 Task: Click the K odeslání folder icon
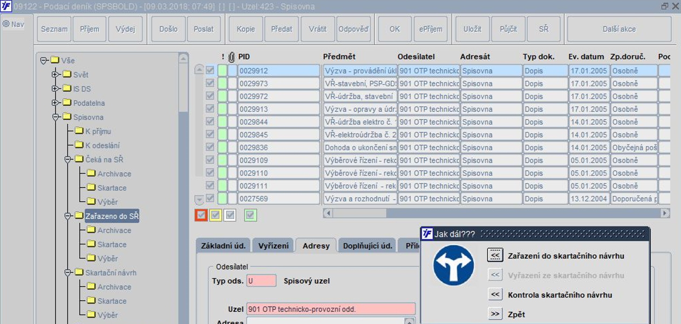79,145
